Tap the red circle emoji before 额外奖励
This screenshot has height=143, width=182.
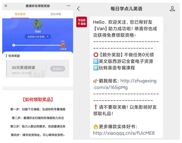tap(96, 55)
